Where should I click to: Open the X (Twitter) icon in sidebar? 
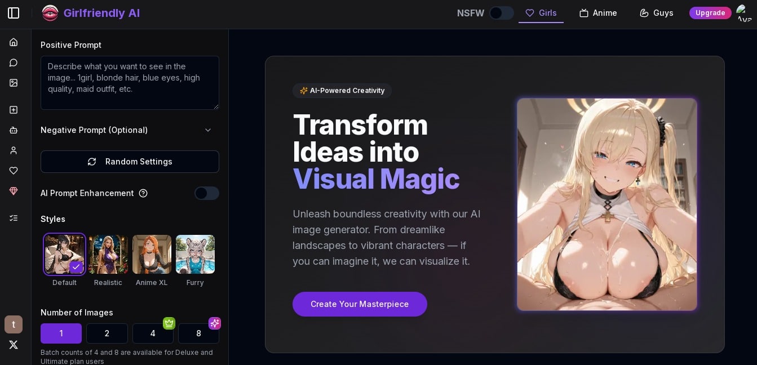[14, 345]
